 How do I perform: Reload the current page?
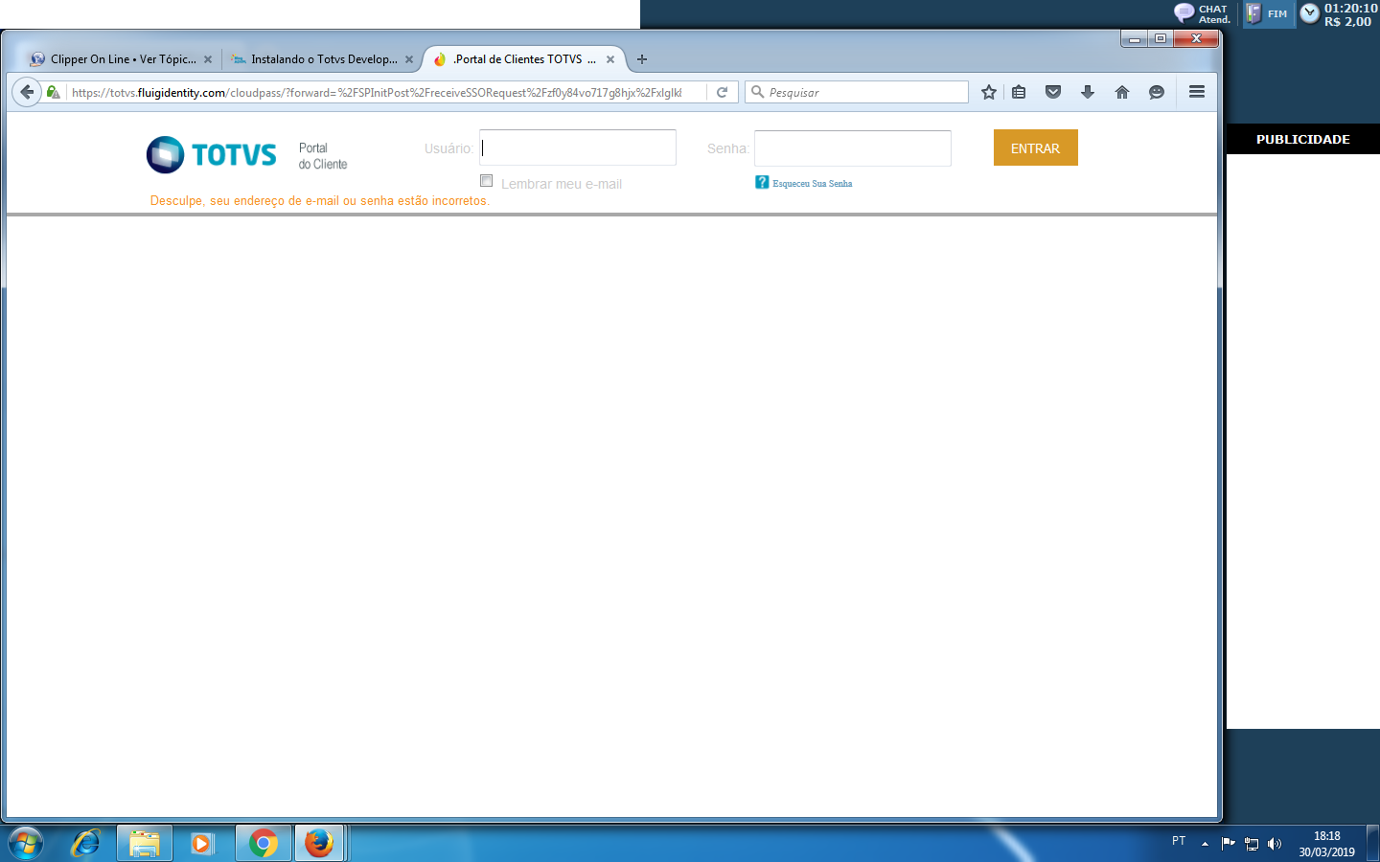pyautogui.click(x=723, y=92)
